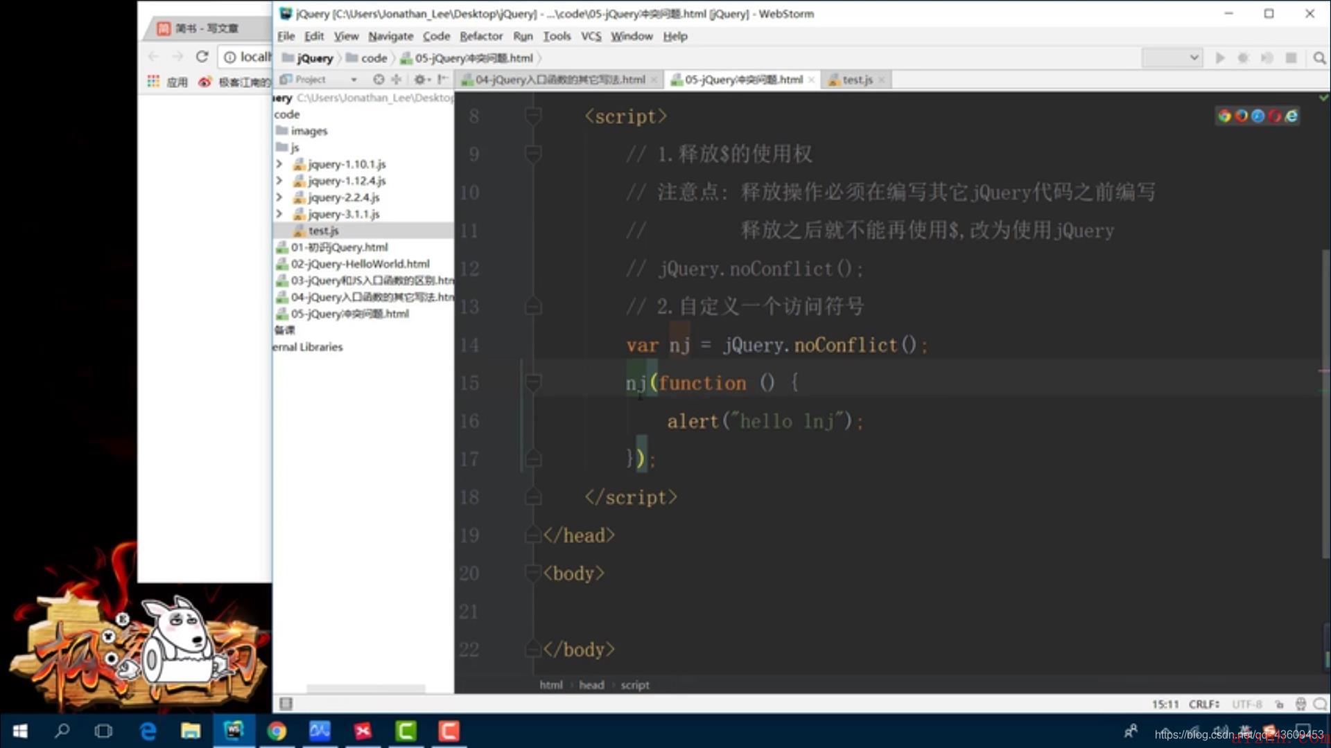Click the inspection profile hector icon

(1300, 704)
